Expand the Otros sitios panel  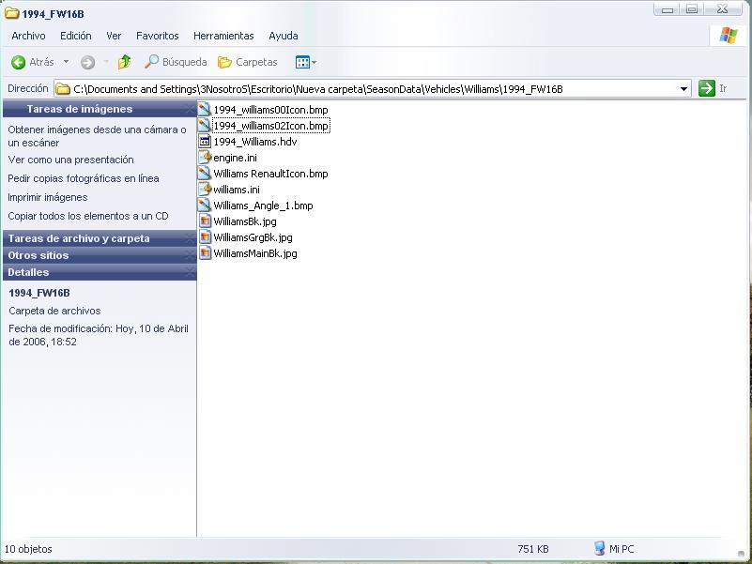click(x=189, y=256)
